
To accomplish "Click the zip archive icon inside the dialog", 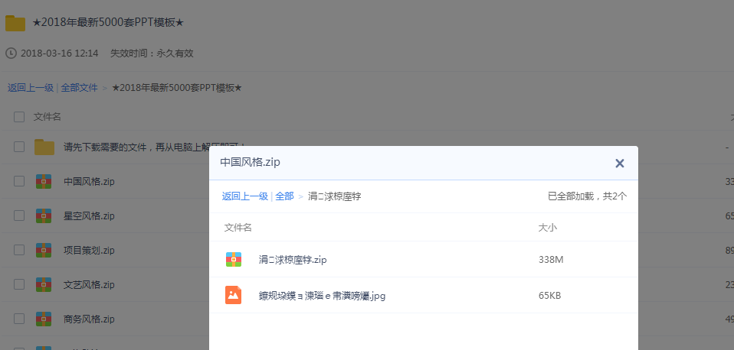I will [x=234, y=260].
